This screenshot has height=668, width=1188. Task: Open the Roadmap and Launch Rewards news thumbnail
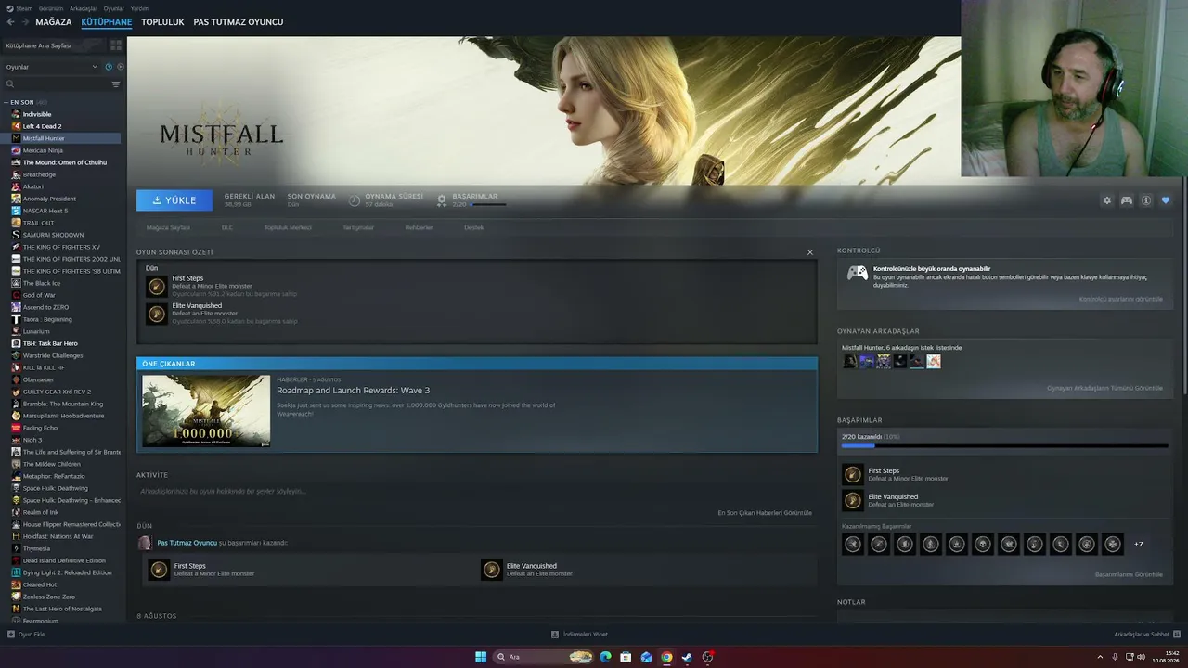point(206,411)
